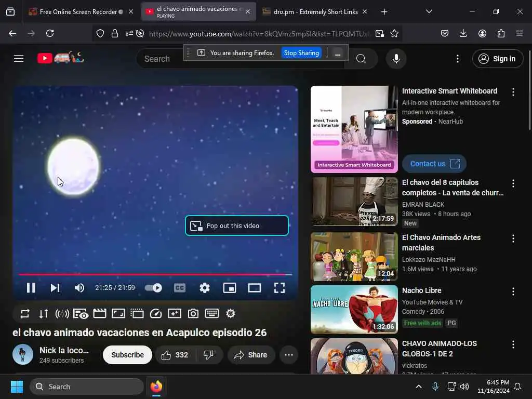
Task: Open Firefox View icon in tab bar
Action: coord(10,12)
